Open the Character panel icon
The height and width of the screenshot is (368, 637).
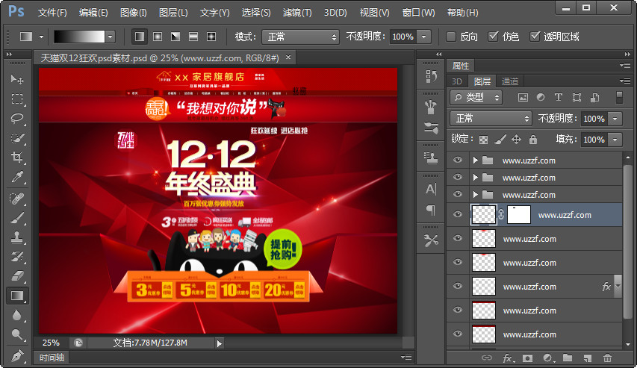(431, 190)
